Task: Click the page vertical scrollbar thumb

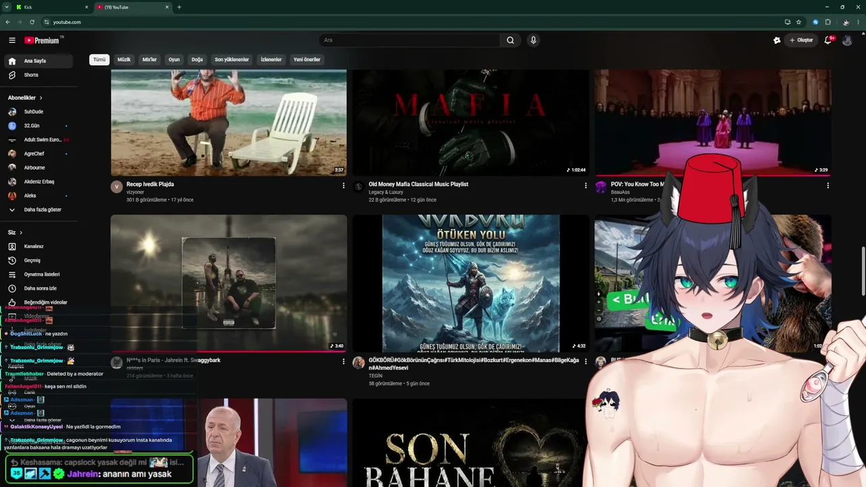Action: coord(863,272)
